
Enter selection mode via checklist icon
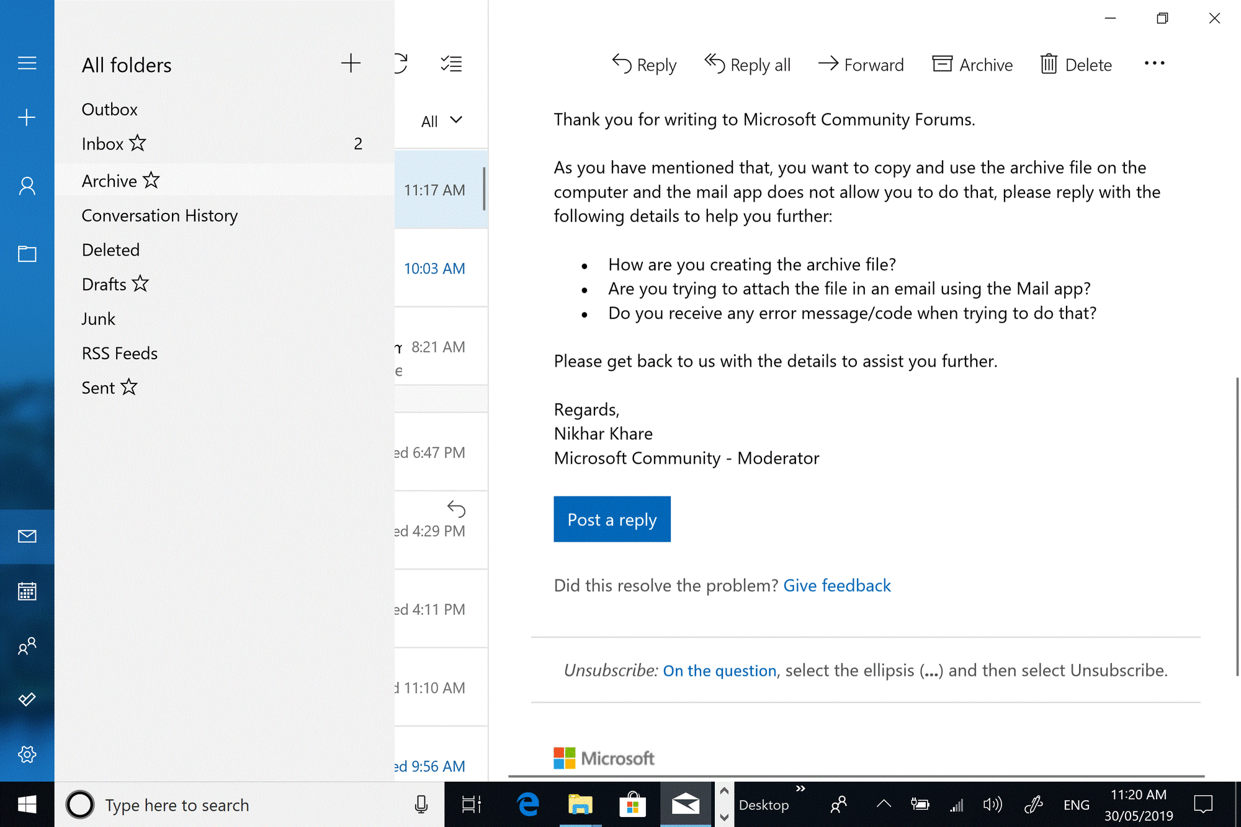click(451, 63)
